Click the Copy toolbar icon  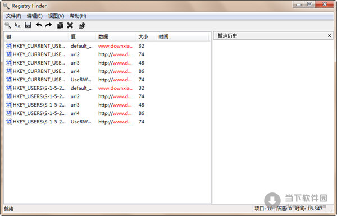[60, 25]
